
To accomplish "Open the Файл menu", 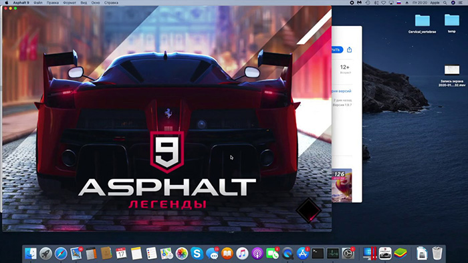I will [38, 3].
